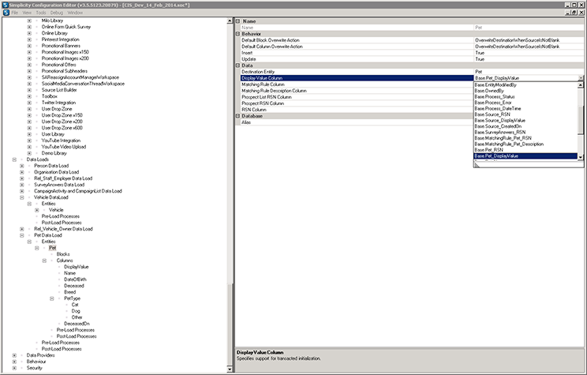Select Base.Pet_DisplayValue in the dropdown list
Viewport: 587px width, 375px height.
[x=525, y=156]
